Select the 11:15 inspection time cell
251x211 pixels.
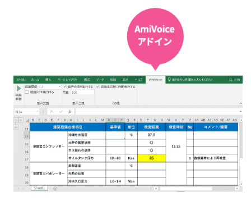(x=176, y=146)
